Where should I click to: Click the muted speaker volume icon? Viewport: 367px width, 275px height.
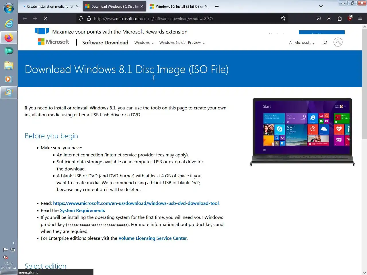tap(5, 257)
